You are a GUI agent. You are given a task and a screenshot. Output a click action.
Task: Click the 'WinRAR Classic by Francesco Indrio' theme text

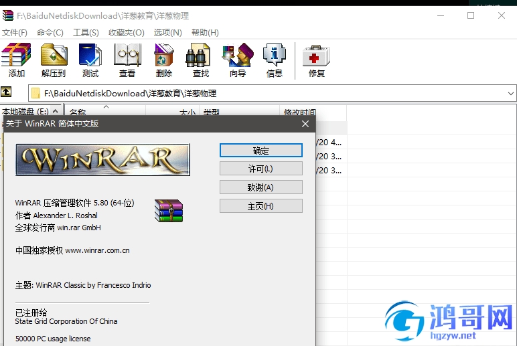click(x=93, y=285)
